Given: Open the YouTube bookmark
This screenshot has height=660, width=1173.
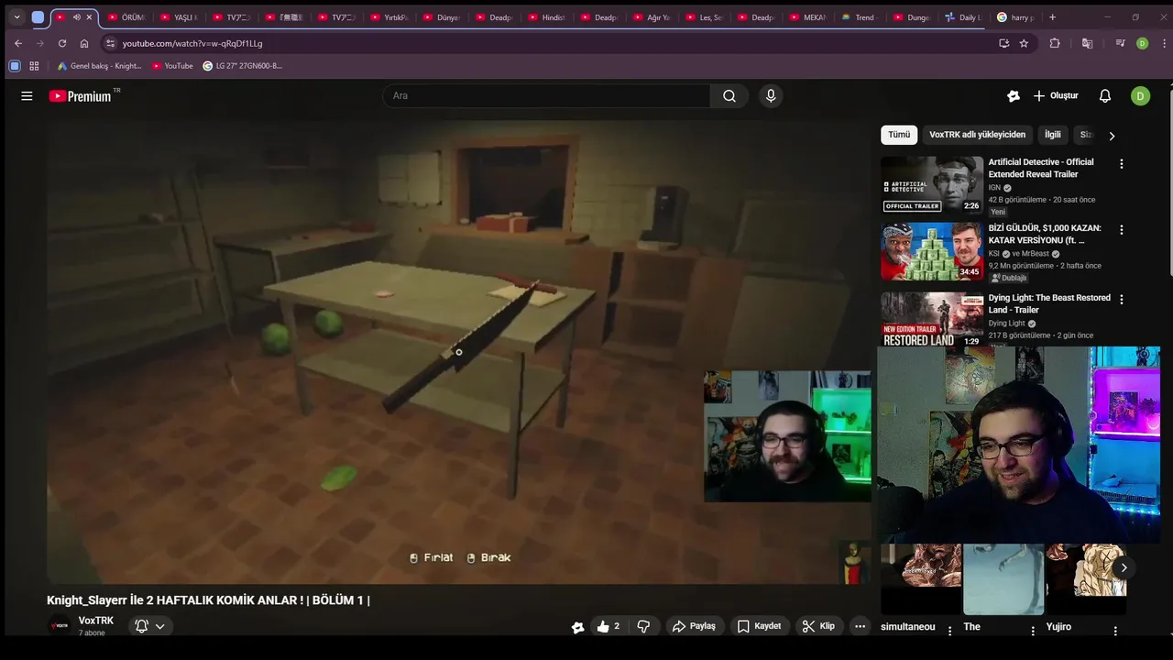Looking at the screenshot, I should (x=172, y=66).
